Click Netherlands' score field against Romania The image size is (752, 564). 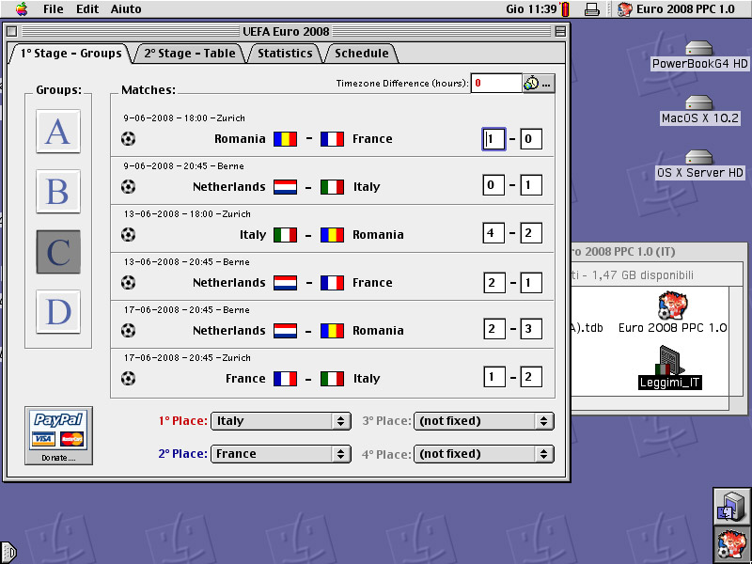(494, 329)
